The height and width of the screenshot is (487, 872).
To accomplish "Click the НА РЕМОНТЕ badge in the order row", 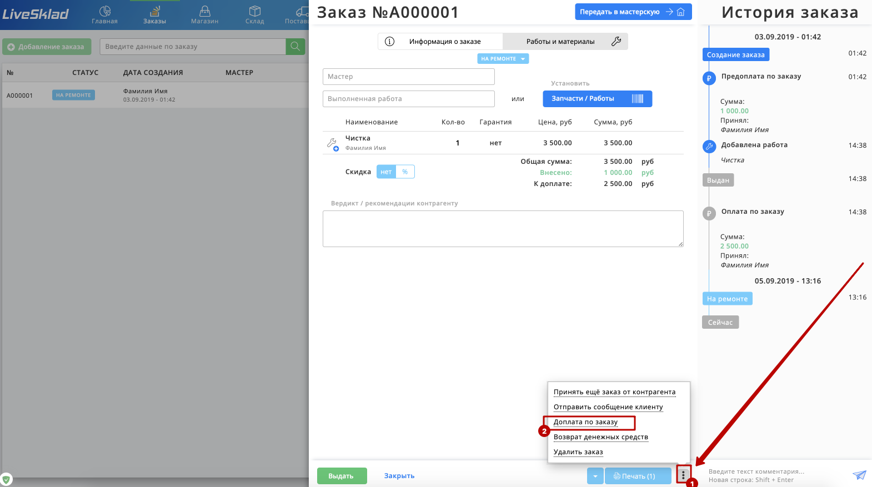I will pos(73,95).
